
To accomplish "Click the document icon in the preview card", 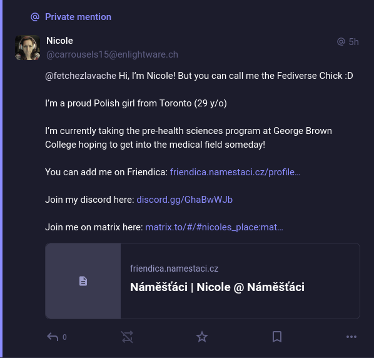I will (83, 281).
